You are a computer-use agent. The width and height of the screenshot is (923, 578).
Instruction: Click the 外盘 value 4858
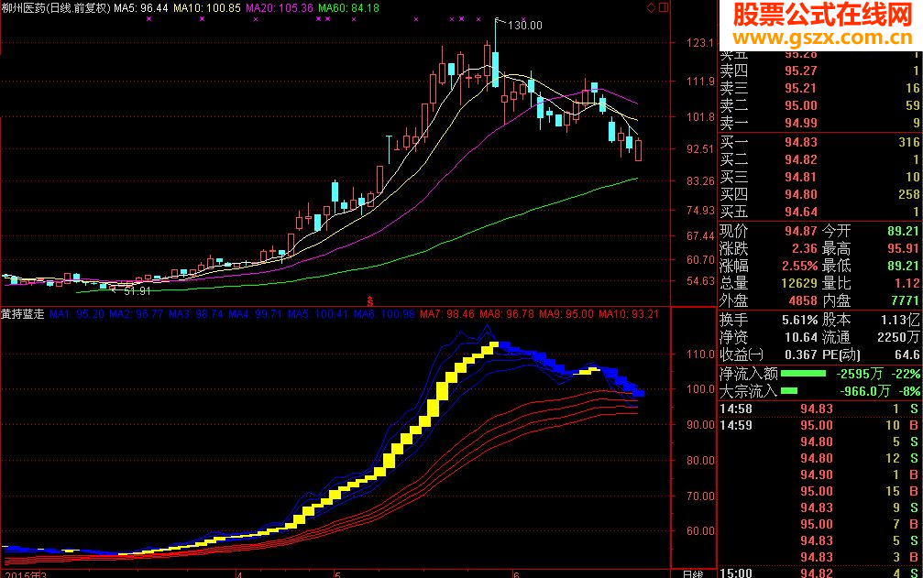pos(803,301)
